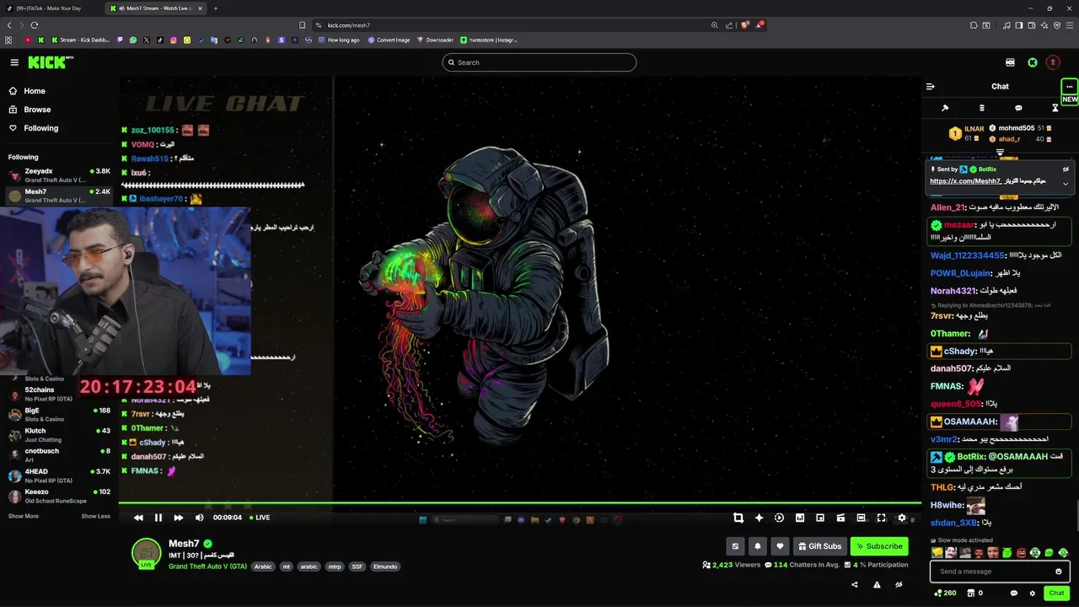The image size is (1079, 607).
Task: Toggle picture-in-picture mini player
Action: [x=819, y=518]
